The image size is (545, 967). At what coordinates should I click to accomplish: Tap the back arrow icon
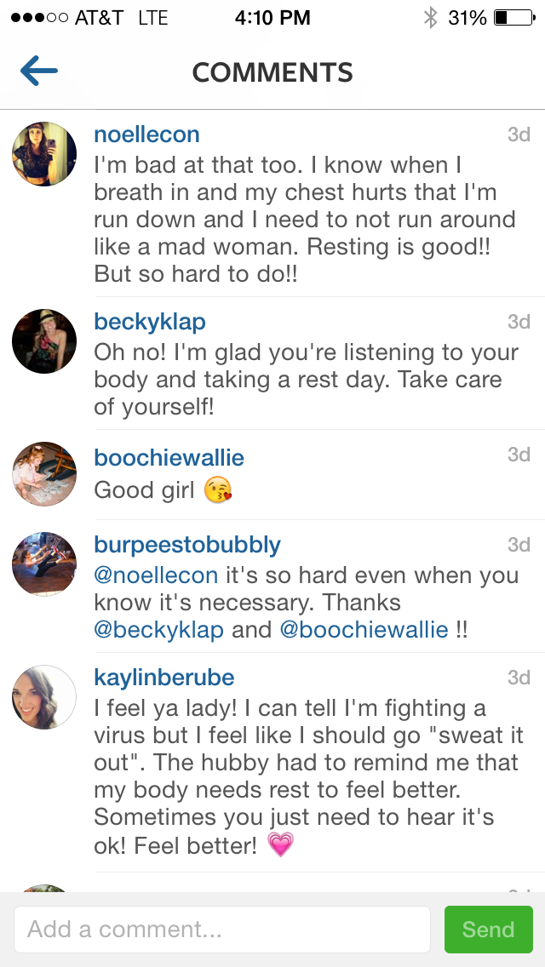click(39, 72)
